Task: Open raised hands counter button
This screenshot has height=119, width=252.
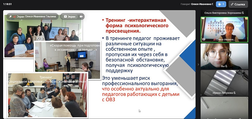Action: tap(221, 4)
